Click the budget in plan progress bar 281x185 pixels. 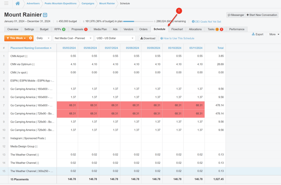click(x=138, y=22)
